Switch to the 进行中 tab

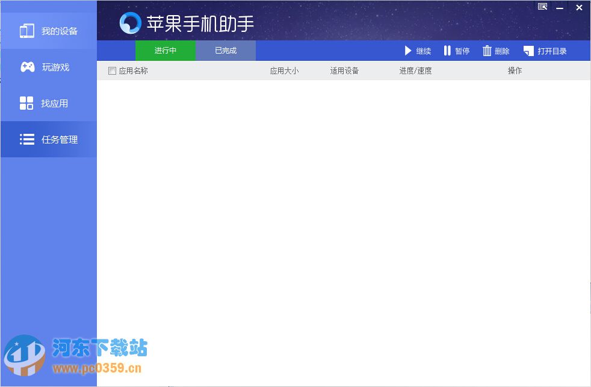(x=166, y=51)
